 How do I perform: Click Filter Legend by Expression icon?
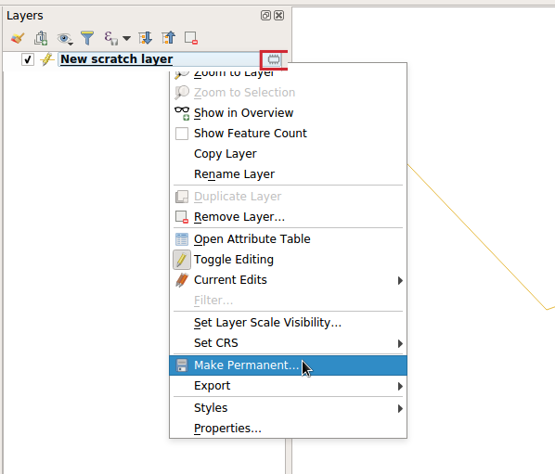[110, 38]
